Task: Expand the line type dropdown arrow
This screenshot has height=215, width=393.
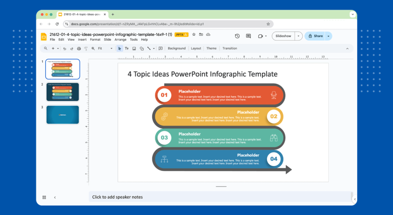Action: 154,48
